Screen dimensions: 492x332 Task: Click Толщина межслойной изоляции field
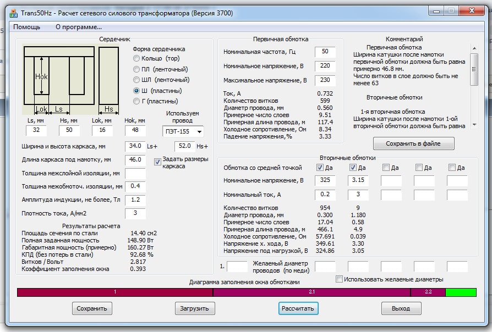point(135,173)
